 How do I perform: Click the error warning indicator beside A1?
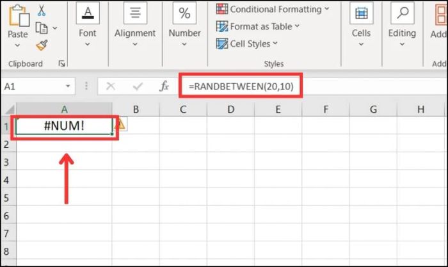click(121, 124)
